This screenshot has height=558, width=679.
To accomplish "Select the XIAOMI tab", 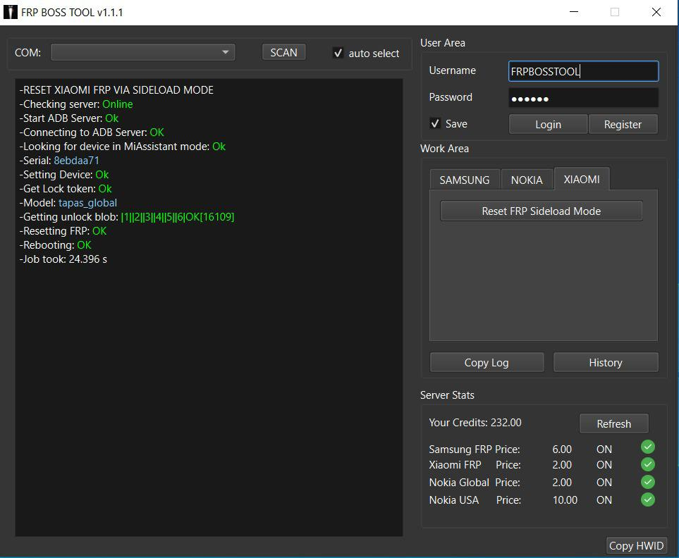I will 582,179.
